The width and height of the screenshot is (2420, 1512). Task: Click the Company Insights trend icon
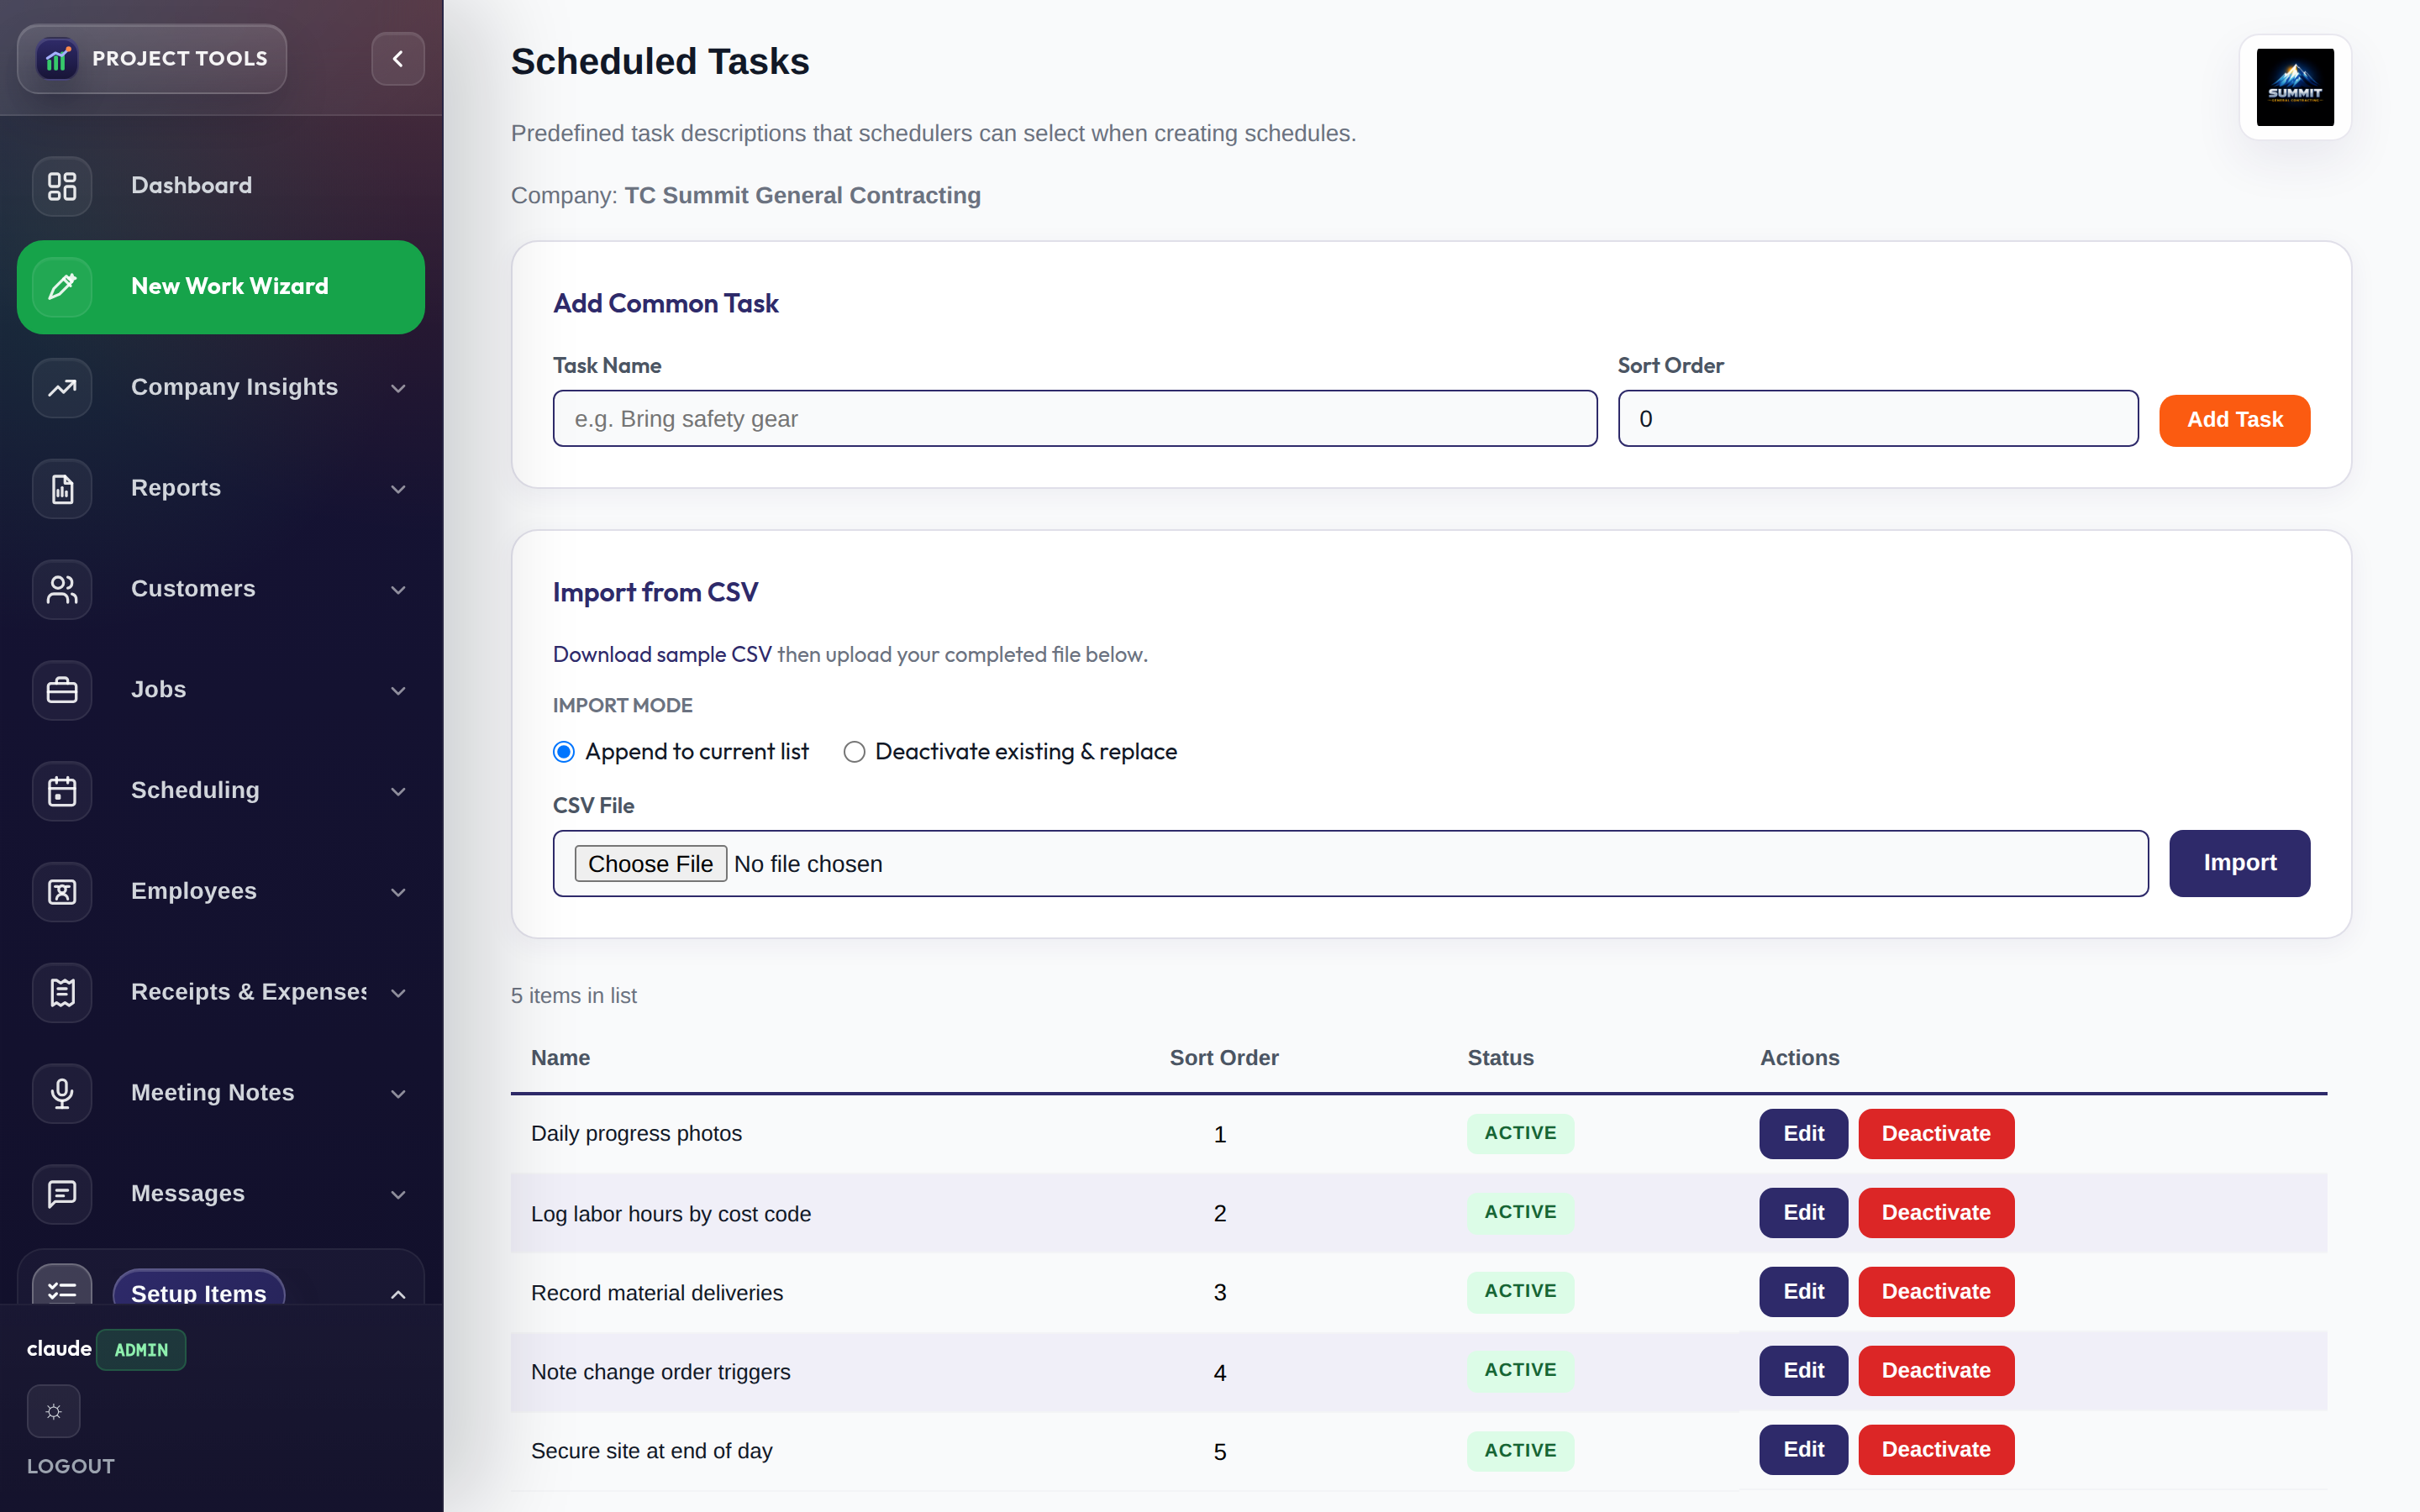[x=62, y=388]
